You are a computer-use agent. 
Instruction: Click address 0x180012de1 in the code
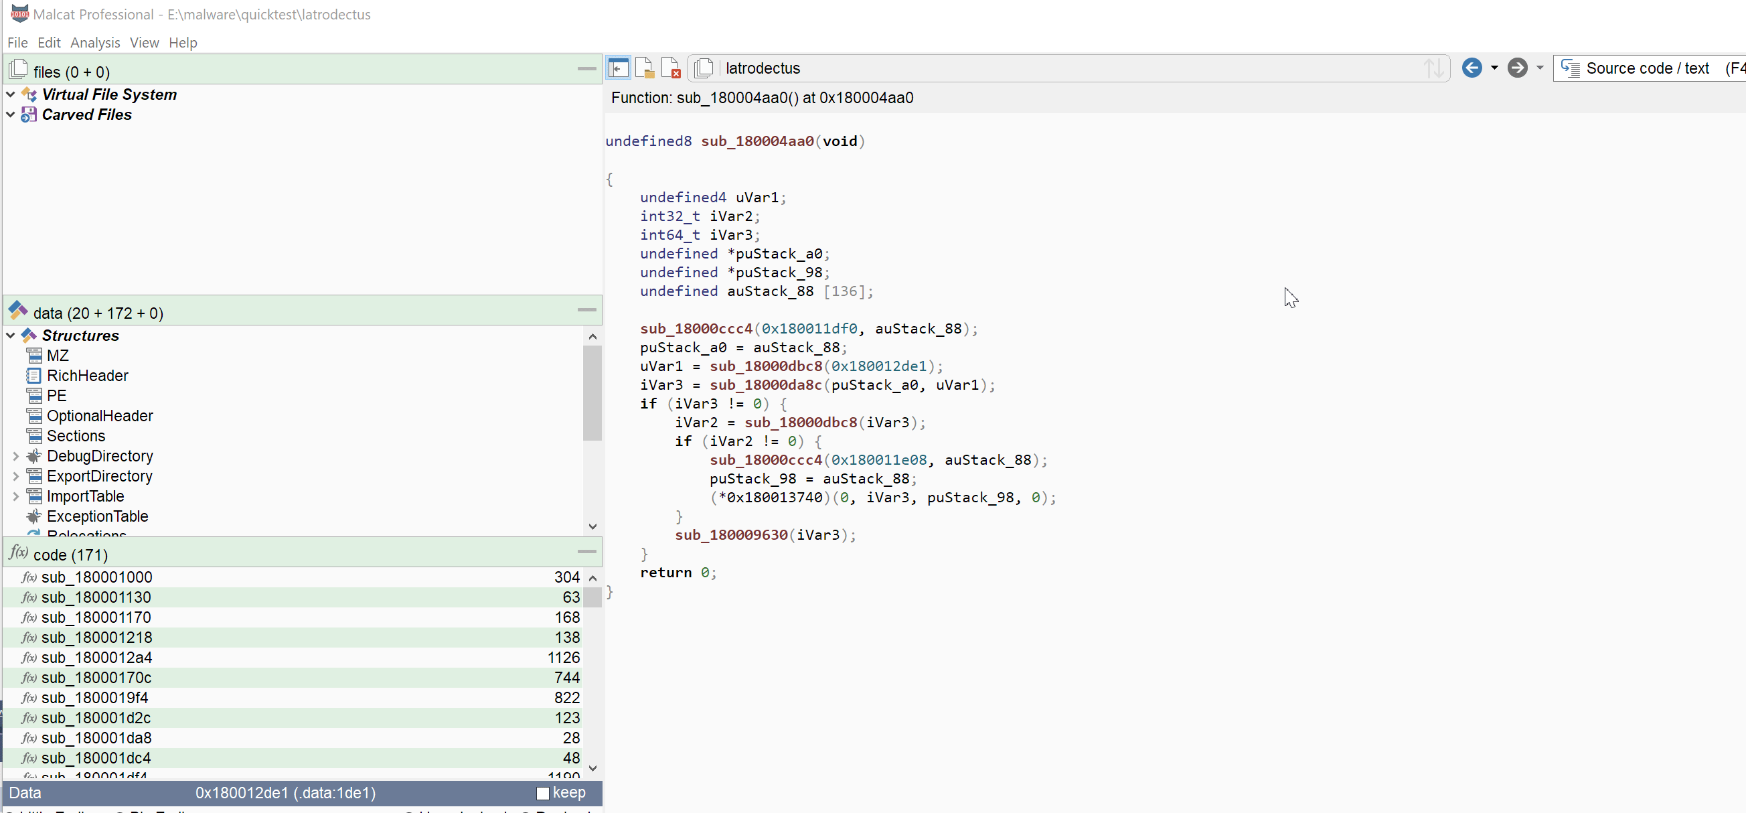point(878,366)
